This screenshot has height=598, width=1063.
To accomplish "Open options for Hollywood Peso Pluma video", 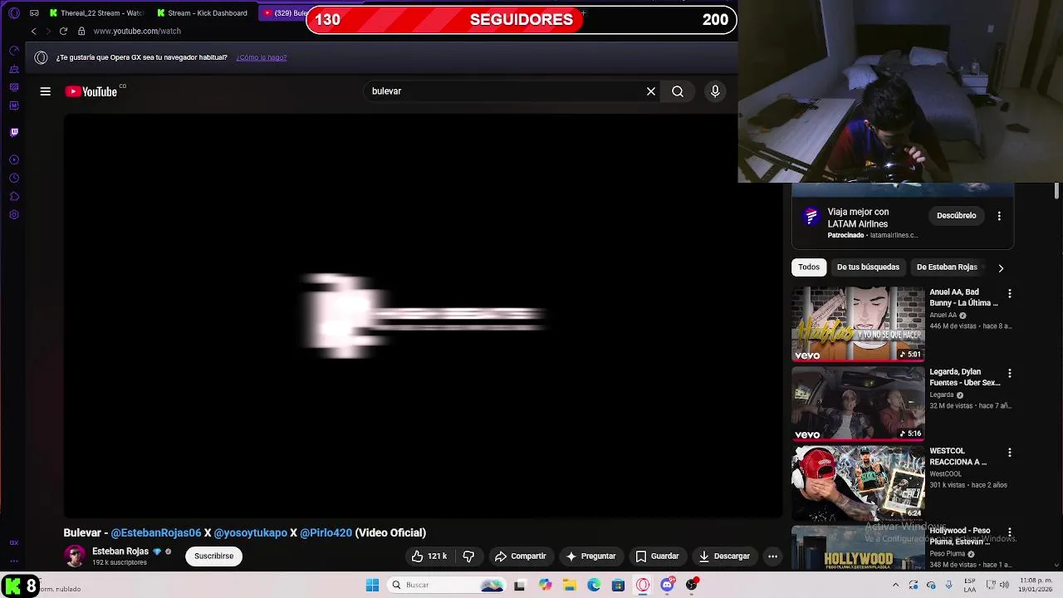I will pos(1010,532).
